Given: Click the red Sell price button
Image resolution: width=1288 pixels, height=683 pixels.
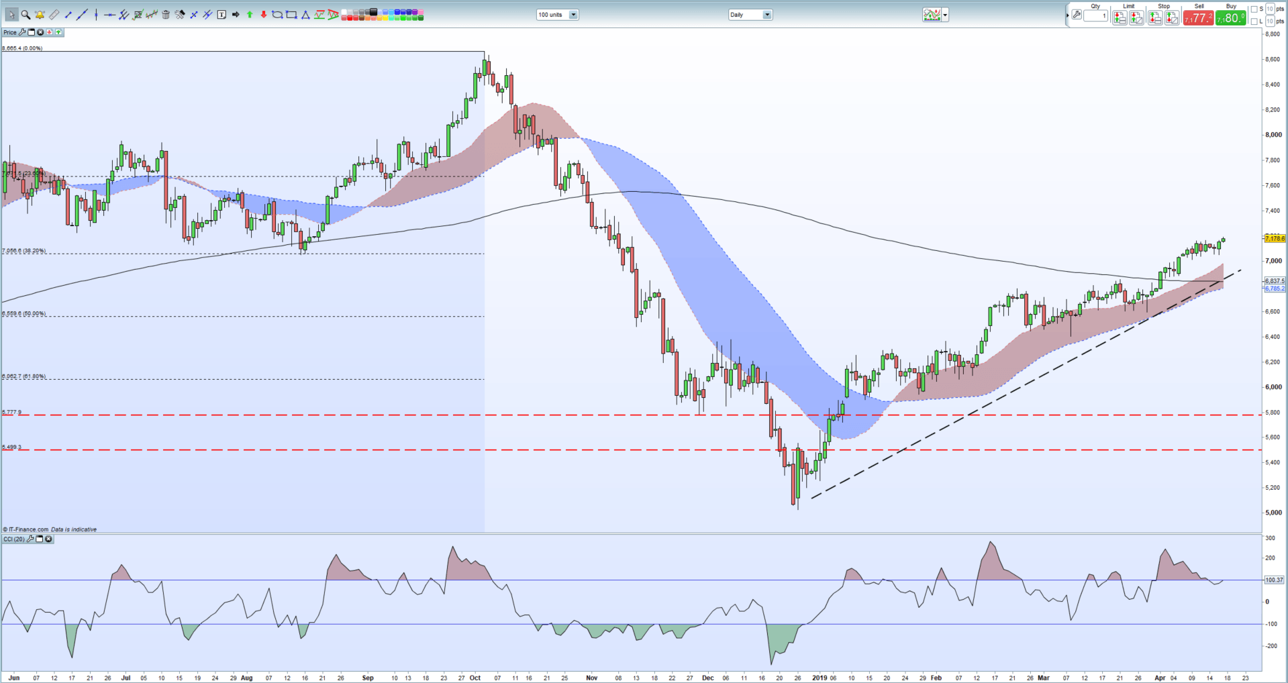Looking at the screenshot, I should click(x=1198, y=18).
